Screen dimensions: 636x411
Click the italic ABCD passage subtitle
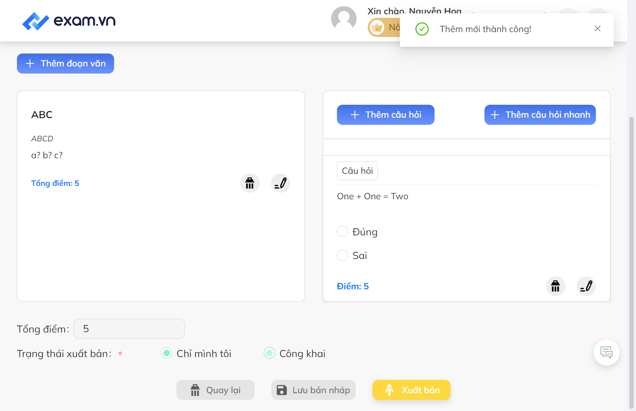[x=42, y=139]
